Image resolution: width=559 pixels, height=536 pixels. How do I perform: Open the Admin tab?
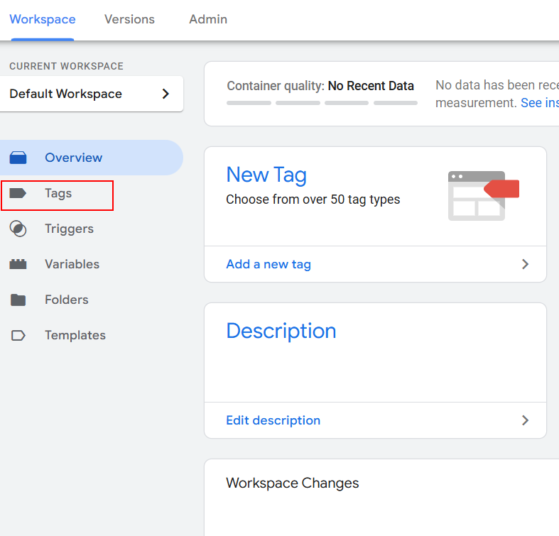tap(208, 19)
